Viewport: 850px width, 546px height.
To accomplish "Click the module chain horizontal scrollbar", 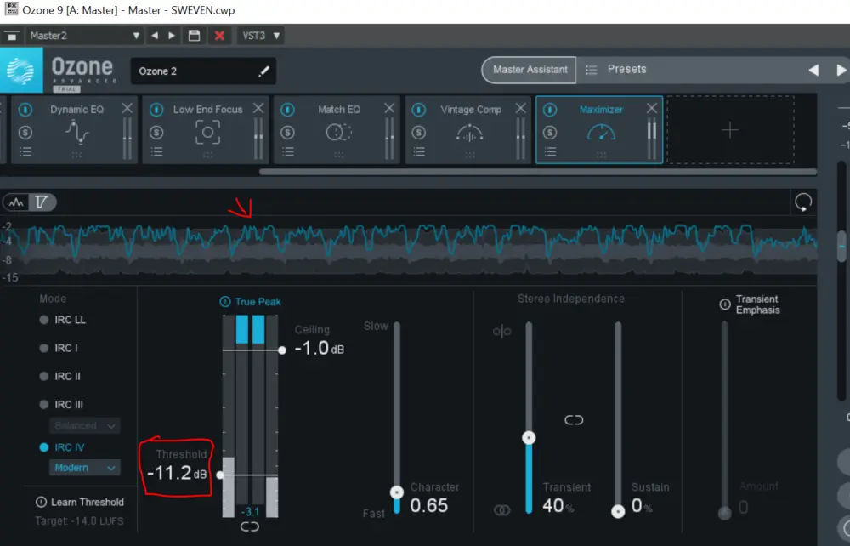I will pyautogui.click(x=538, y=172).
